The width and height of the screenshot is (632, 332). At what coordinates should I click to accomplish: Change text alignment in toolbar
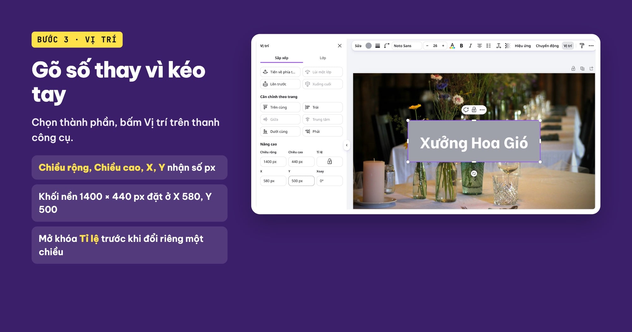pyautogui.click(x=479, y=46)
